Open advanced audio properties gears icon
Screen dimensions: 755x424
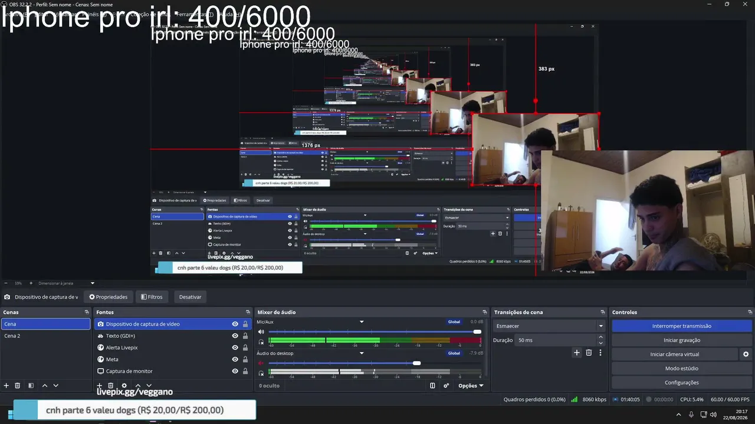(446, 386)
